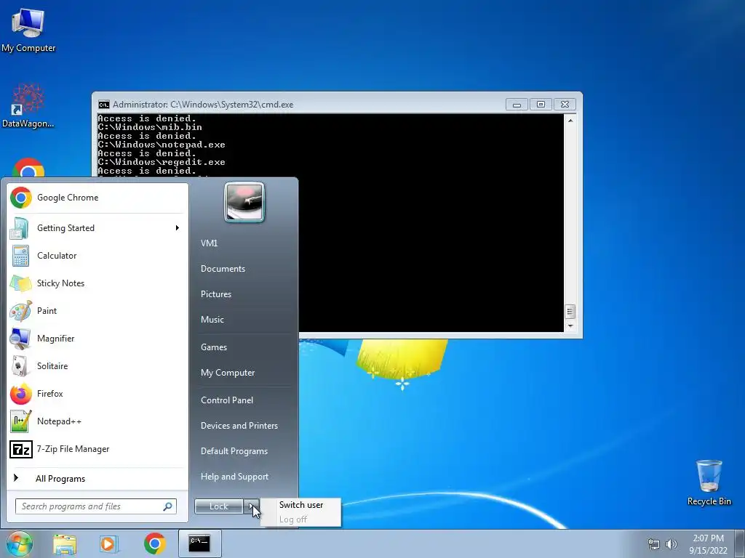
Task: Open Music from Start menu
Action: tap(212, 320)
